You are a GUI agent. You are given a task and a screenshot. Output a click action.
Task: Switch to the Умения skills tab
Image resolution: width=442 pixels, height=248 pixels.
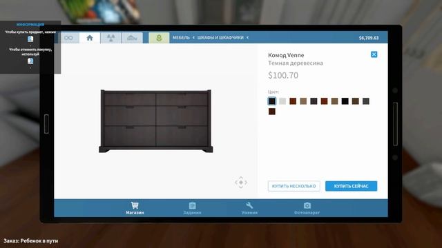[x=249, y=208]
